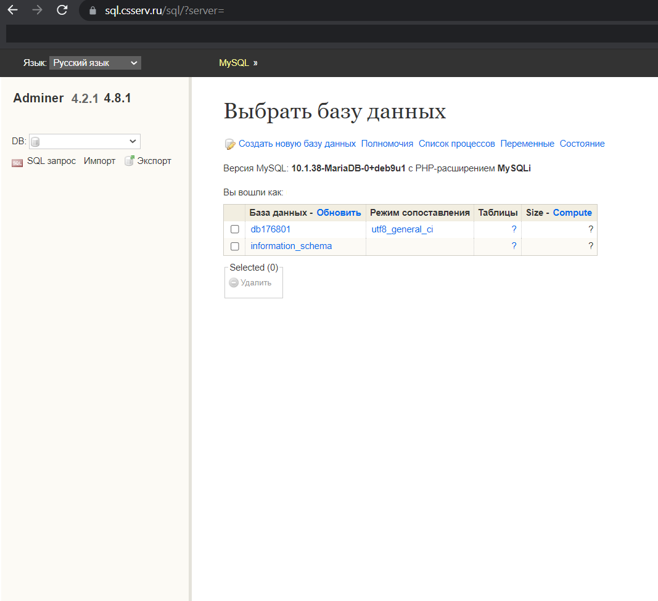
Task: Click the Export icon in sidebar
Action: (x=130, y=161)
